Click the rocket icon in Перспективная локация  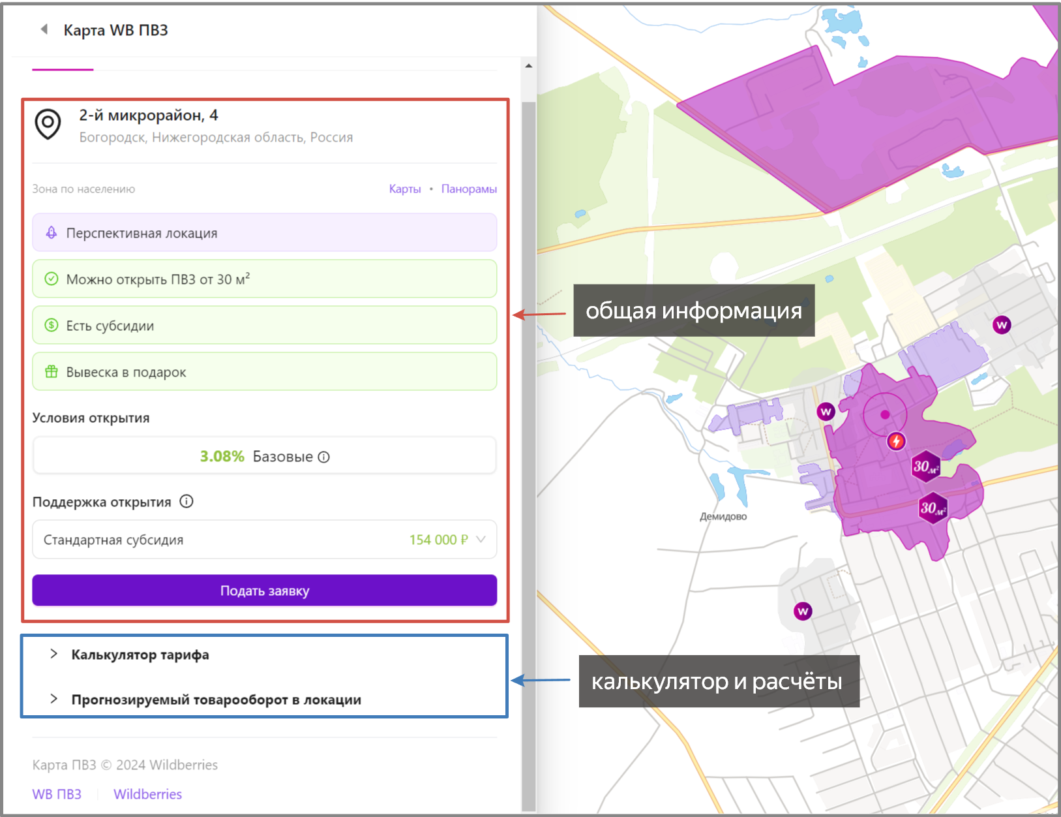pyautogui.click(x=51, y=232)
